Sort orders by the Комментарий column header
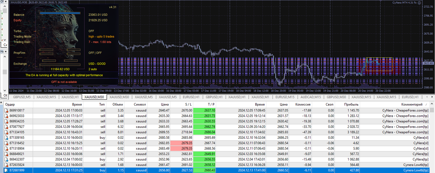 (x=411, y=105)
